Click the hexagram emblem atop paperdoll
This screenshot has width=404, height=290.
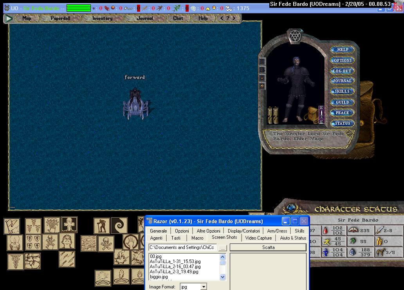pyautogui.click(x=295, y=36)
